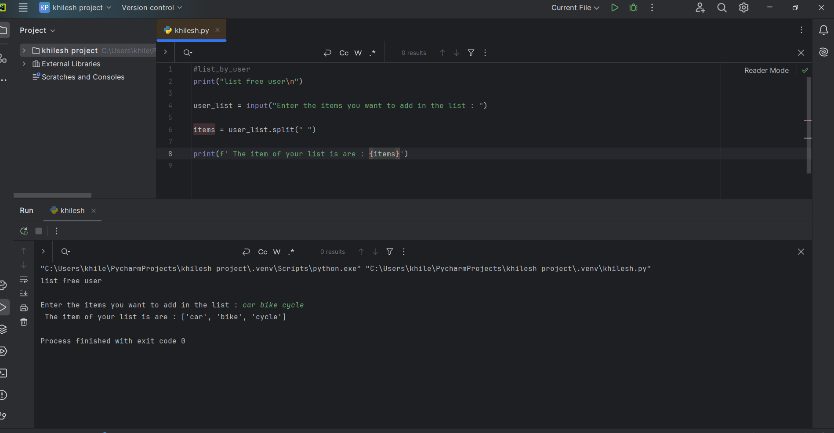834x433 pixels.
Task: Print the console output
Action: pos(24,308)
